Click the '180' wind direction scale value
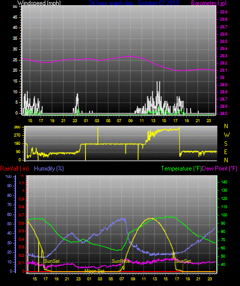This screenshot has height=286, width=240. (x=17, y=144)
